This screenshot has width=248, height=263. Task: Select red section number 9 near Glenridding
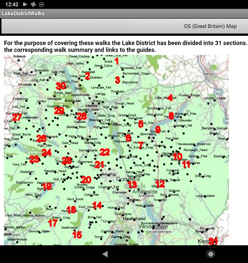158,129
